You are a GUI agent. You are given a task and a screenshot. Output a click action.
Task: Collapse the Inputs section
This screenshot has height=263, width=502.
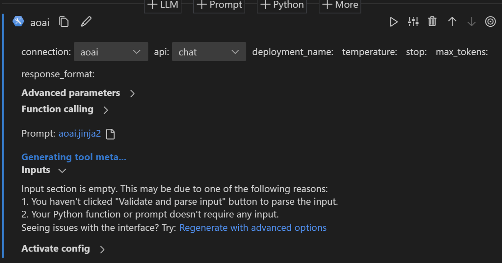point(62,171)
